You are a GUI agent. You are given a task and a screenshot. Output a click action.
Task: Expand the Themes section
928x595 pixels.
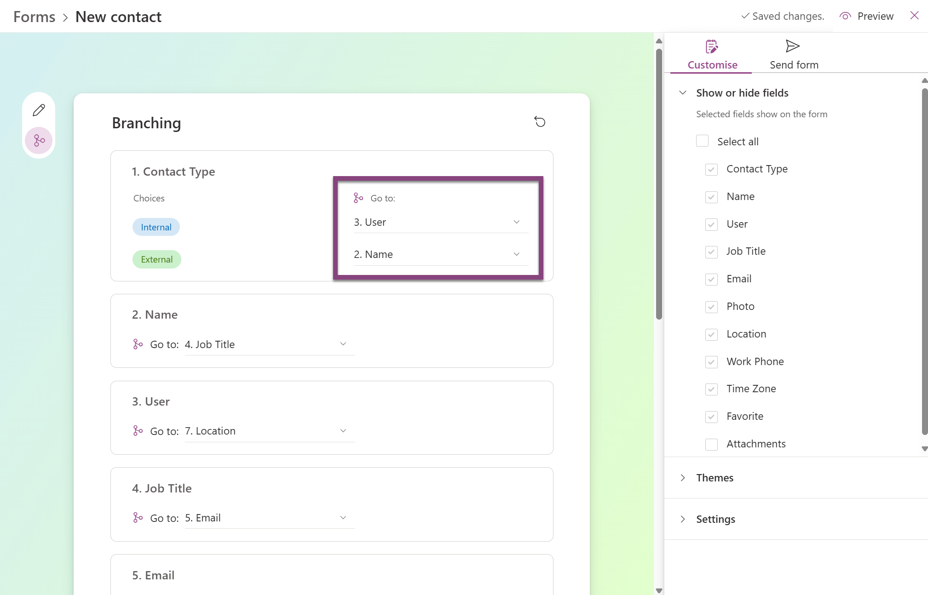pyautogui.click(x=715, y=478)
